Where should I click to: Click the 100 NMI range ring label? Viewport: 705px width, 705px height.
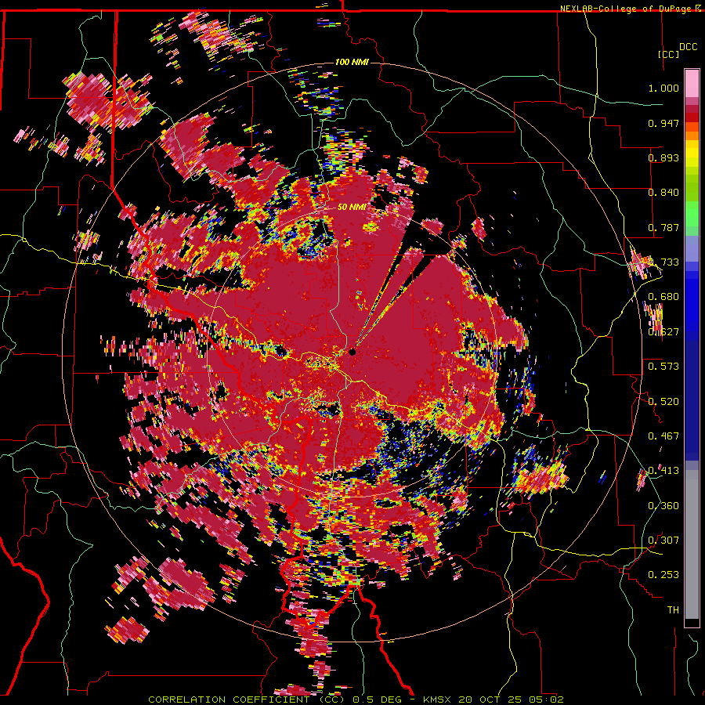coord(352,62)
